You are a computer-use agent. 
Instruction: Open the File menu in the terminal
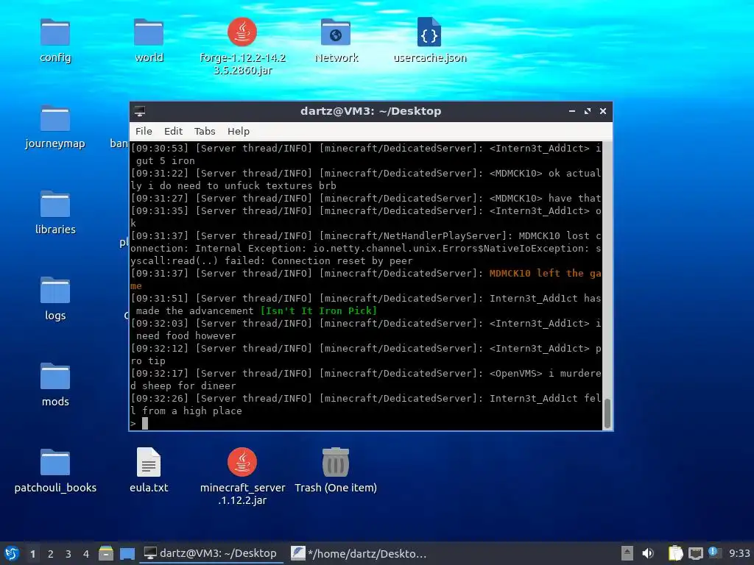pyautogui.click(x=144, y=131)
